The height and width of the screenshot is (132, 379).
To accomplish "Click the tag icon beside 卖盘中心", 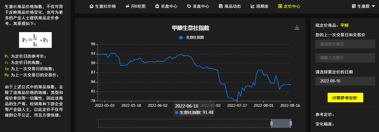I will point(189,6).
